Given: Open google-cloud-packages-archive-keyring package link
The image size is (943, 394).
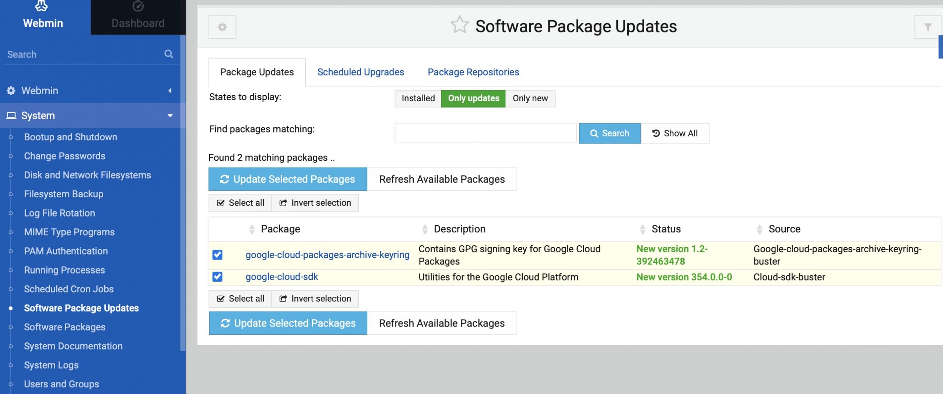Looking at the screenshot, I should (327, 255).
